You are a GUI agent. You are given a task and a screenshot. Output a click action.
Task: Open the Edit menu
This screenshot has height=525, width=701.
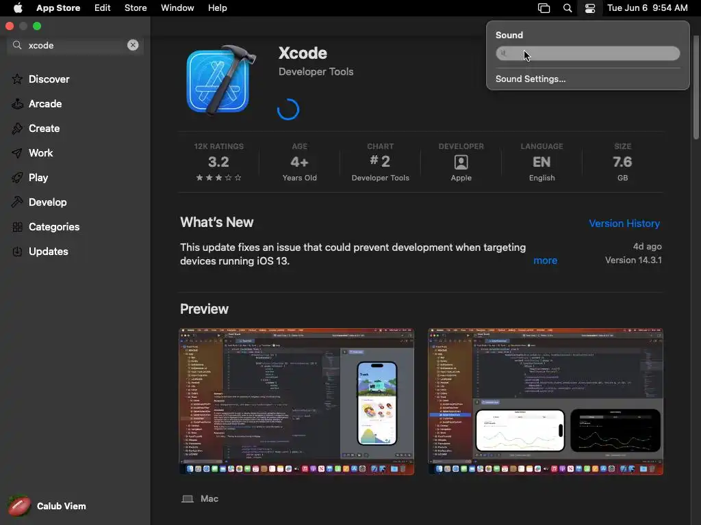click(103, 8)
